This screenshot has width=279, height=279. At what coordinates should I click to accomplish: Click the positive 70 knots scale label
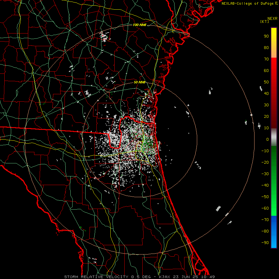[266, 59]
